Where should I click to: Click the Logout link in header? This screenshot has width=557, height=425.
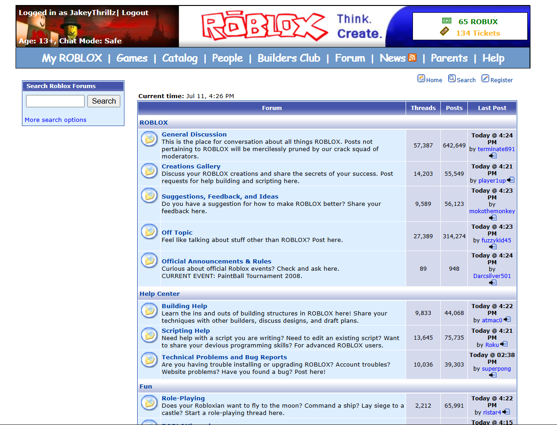pyautogui.click(x=135, y=13)
